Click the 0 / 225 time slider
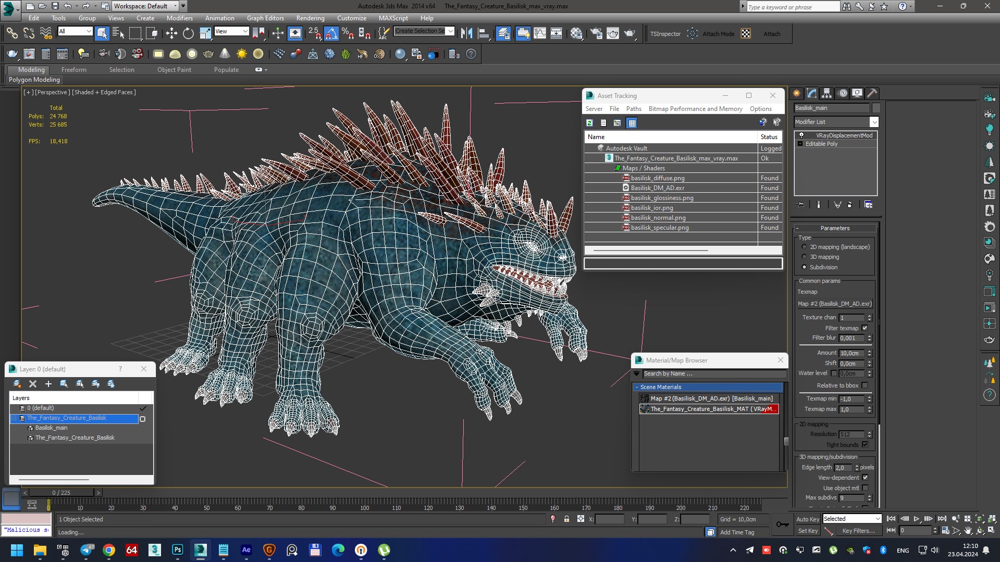The image size is (1000, 562). coord(61,492)
